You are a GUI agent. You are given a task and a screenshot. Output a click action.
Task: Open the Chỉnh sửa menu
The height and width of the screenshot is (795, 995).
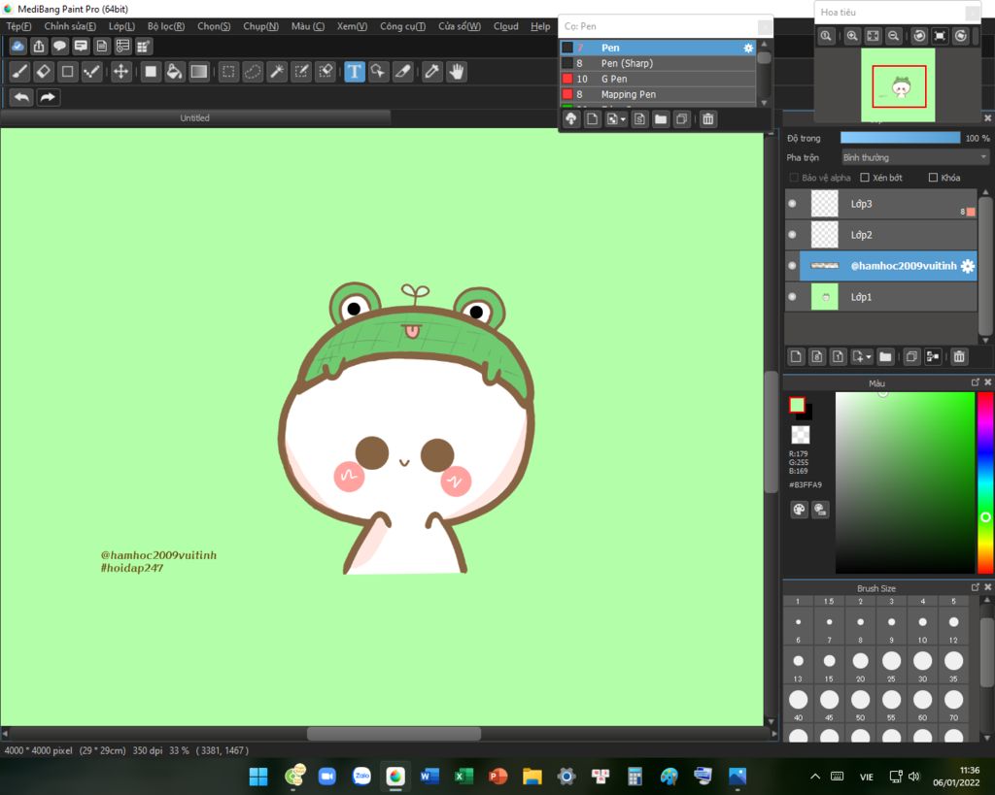tap(70, 26)
